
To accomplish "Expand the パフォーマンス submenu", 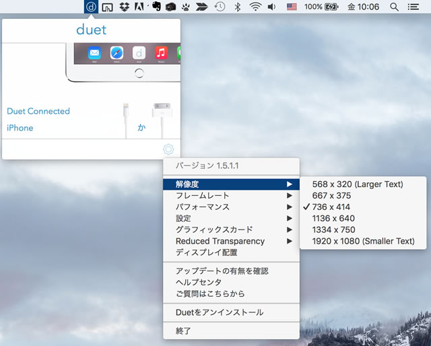I will pyautogui.click(x=231, y=207).
